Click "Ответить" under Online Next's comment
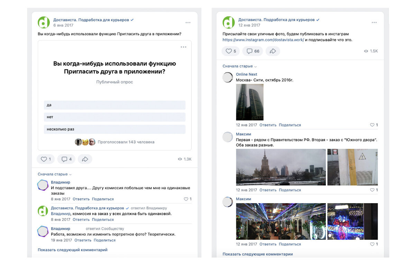The height and width of the screenshot is (266, 415). 268,125
